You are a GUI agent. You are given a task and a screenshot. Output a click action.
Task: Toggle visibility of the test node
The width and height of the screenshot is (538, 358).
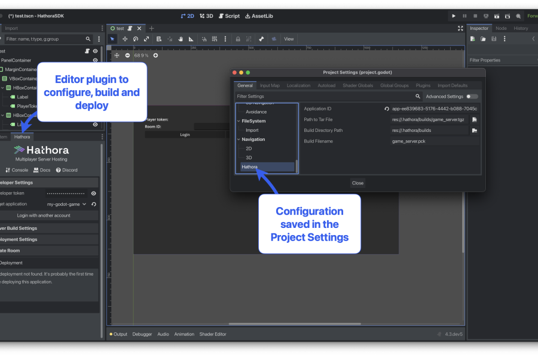(x=96, y=51)
